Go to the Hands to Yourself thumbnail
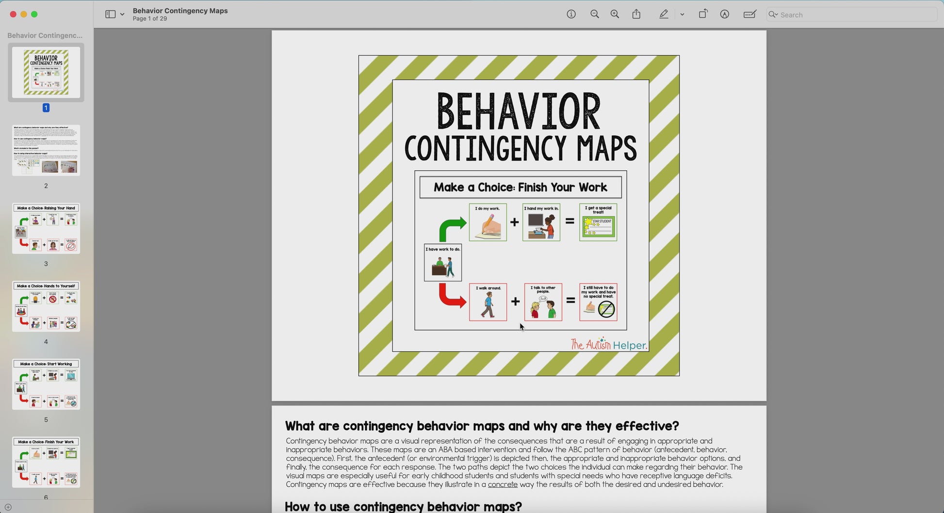 coord(46,306)
